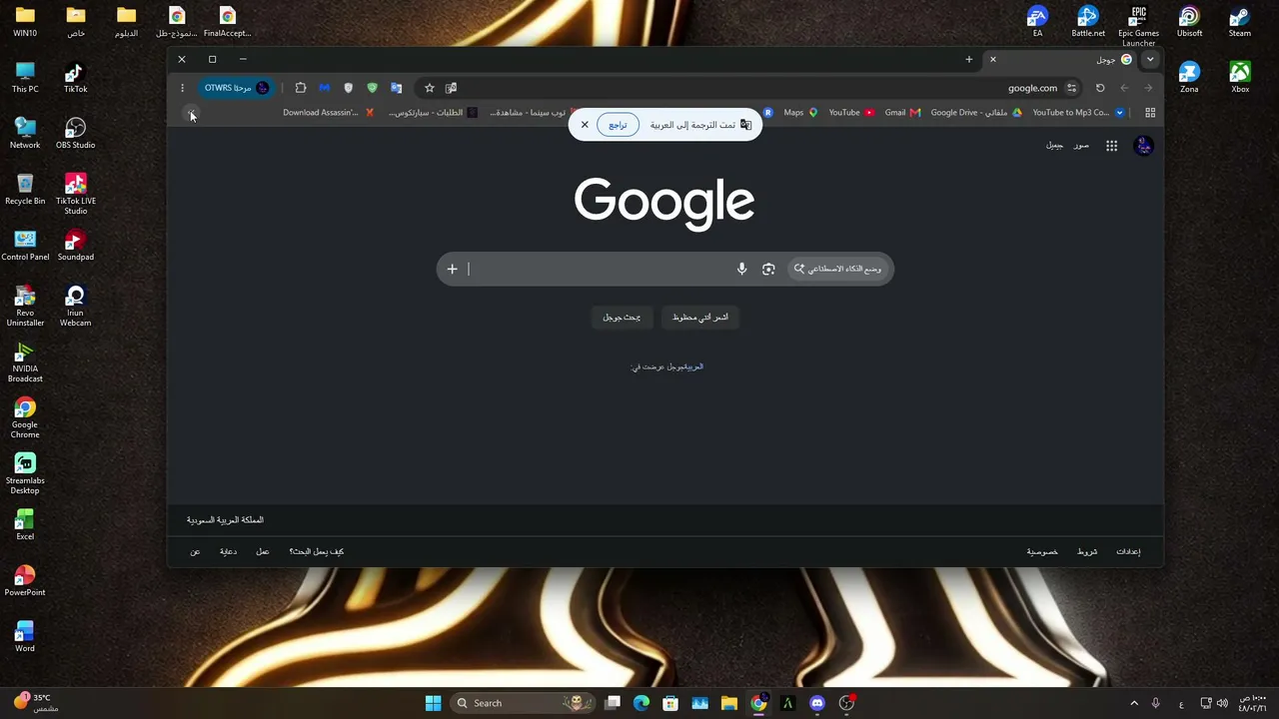Open the شروط terms footer link

click(x=1087, y=551)
